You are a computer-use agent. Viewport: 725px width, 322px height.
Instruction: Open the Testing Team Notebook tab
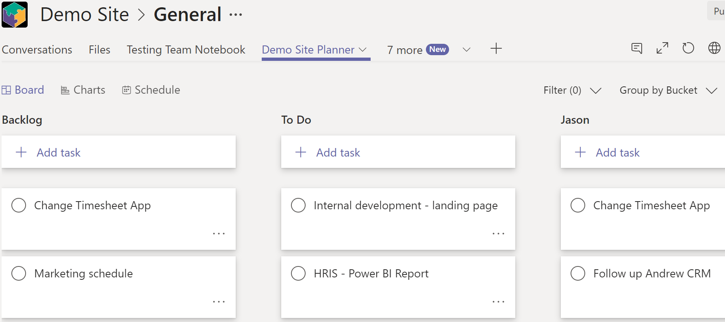[186, 49]
